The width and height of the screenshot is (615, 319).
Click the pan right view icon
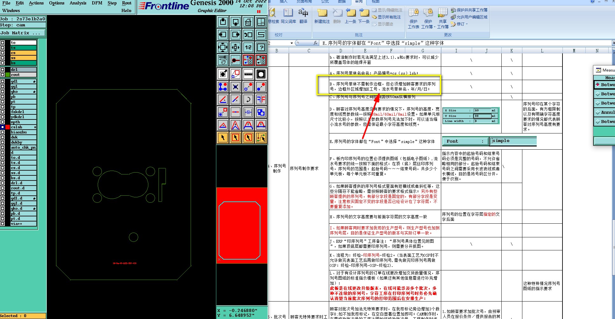236,35
